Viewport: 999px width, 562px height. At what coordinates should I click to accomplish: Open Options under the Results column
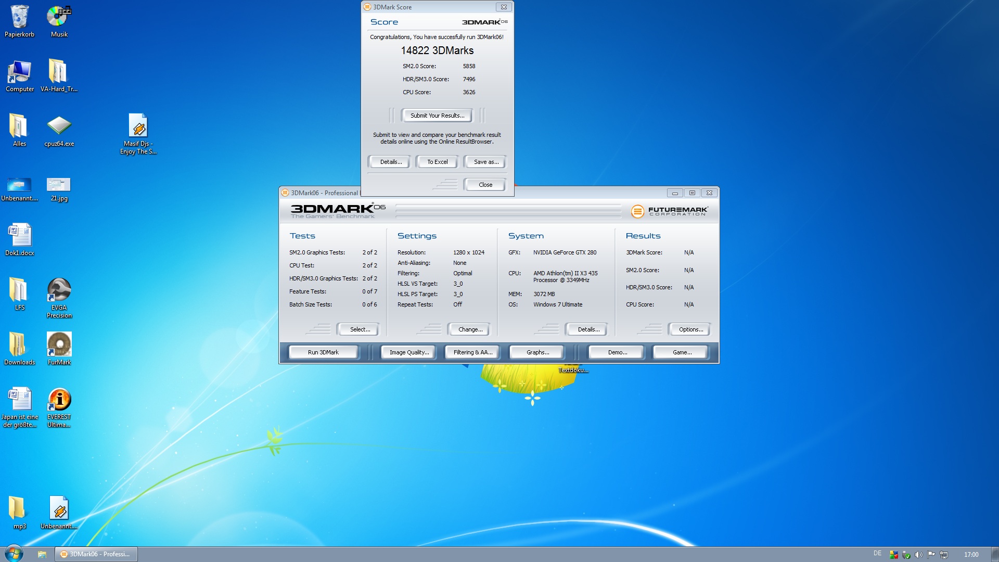(x=690, y=329)
